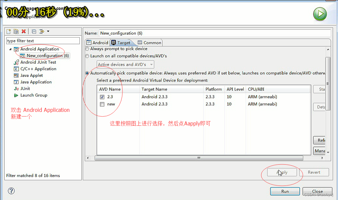Click the API Level column header
Viewport: 338px width, 200px height.
[x=235, y=89]
